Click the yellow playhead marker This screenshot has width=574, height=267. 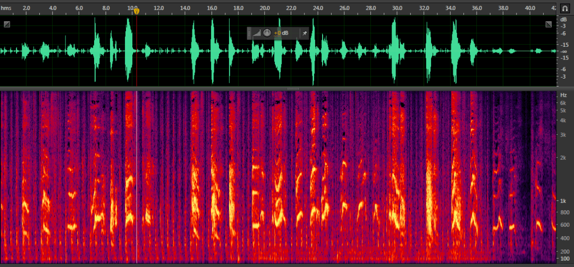pyautogui.click(x=137, y=11)
